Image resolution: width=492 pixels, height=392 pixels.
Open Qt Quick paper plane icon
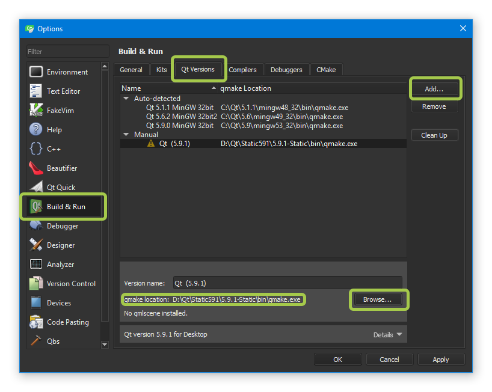coord(37,187)
